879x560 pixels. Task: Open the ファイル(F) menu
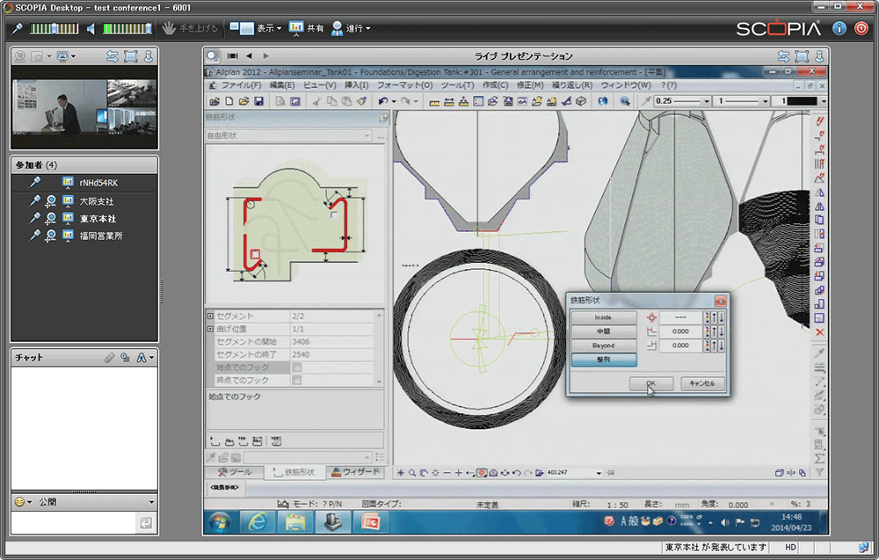[x=240, y=85]
